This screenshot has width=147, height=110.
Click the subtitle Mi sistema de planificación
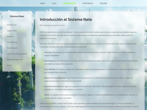[53, 25]
